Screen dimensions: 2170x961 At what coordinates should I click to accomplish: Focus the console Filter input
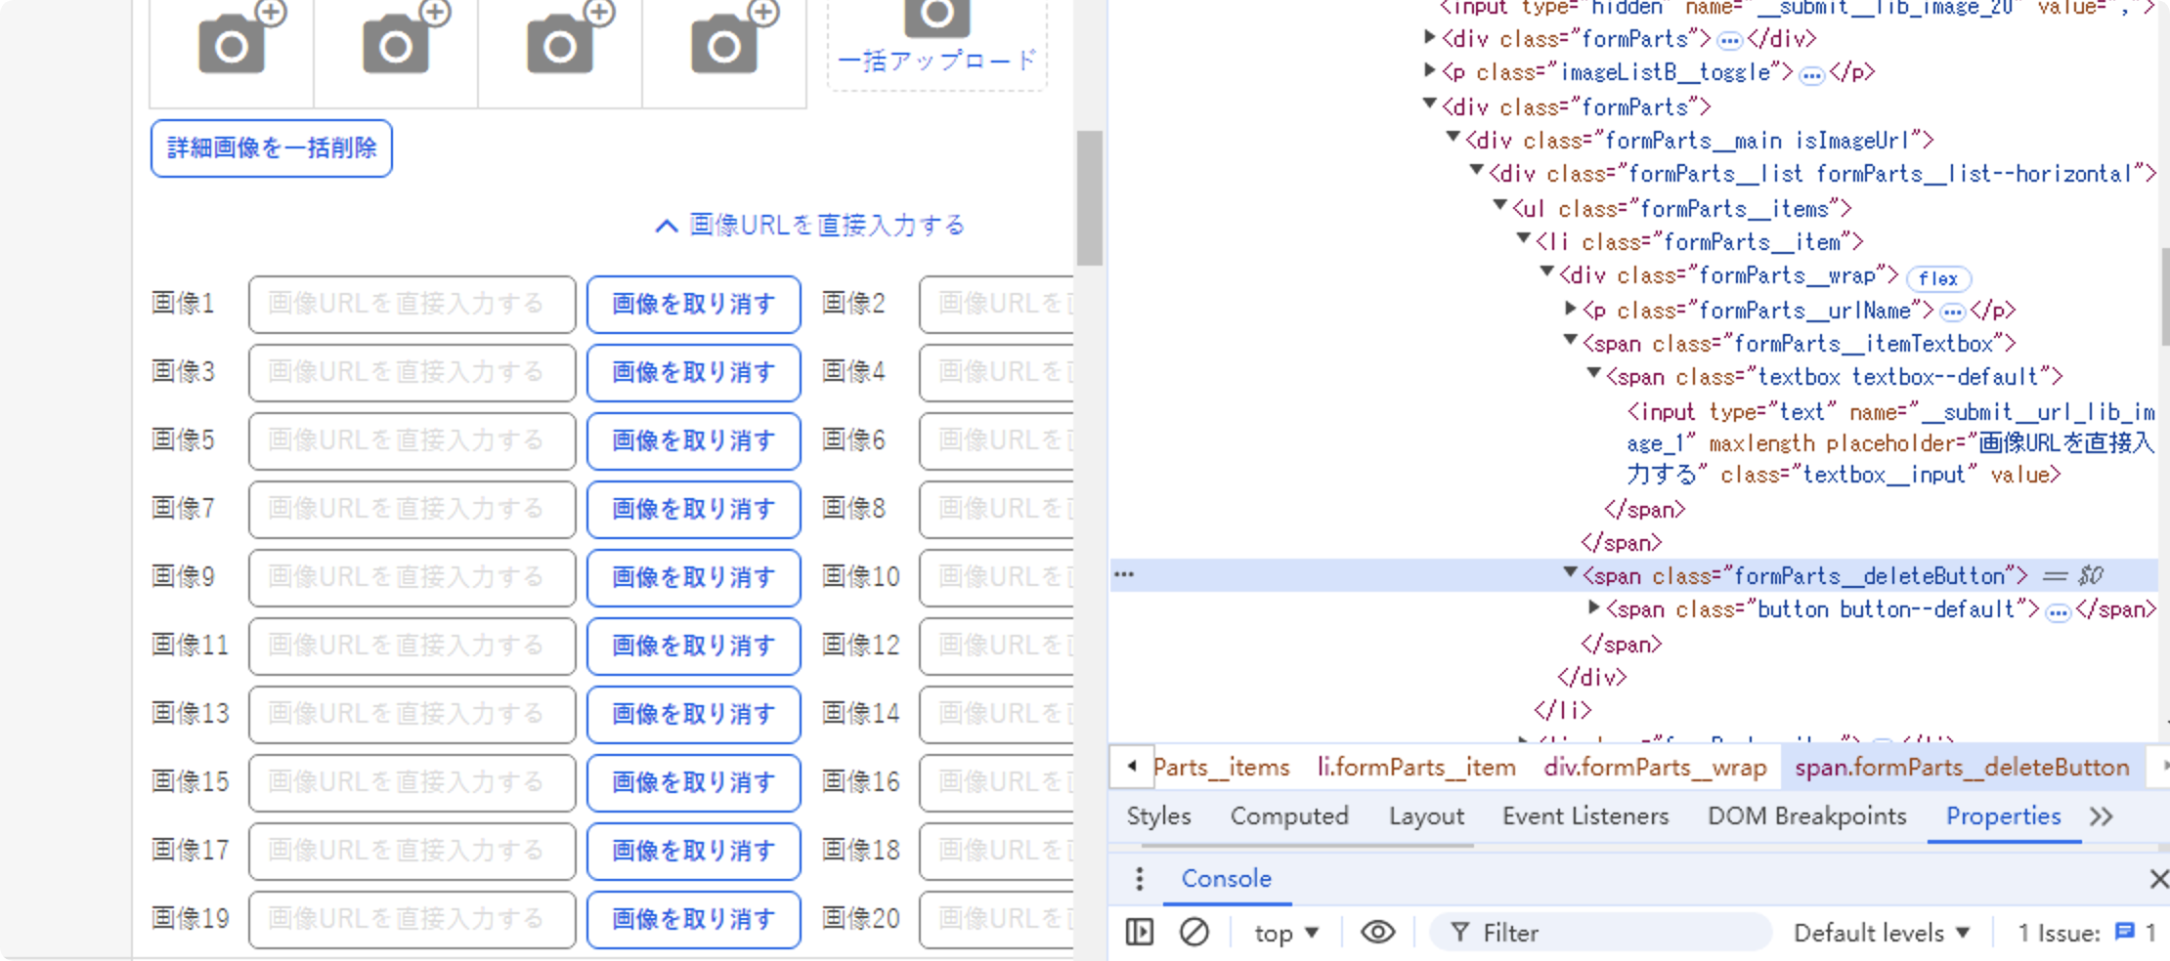(x=1600, y=933)
